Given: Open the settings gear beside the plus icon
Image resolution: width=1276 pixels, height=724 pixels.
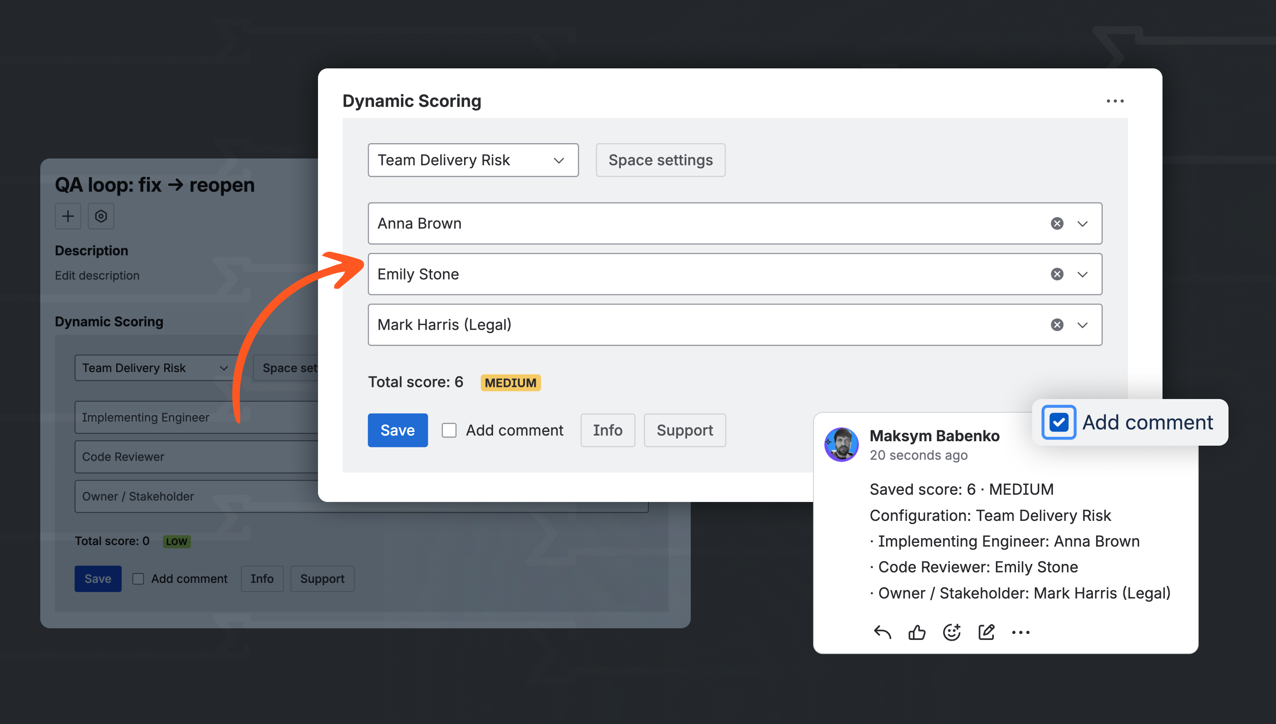Looking at the screenshot, I should pos(101,216).
